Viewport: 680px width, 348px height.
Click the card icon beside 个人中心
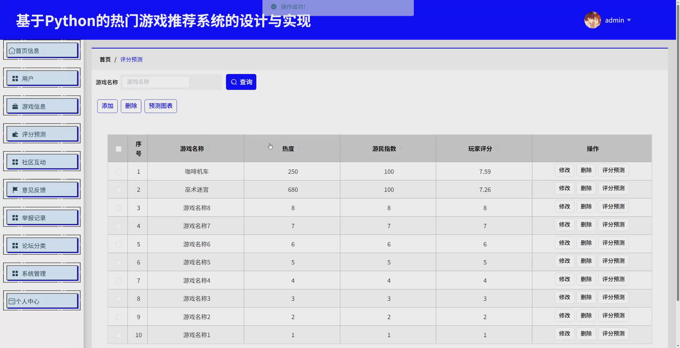click(12, 301)
